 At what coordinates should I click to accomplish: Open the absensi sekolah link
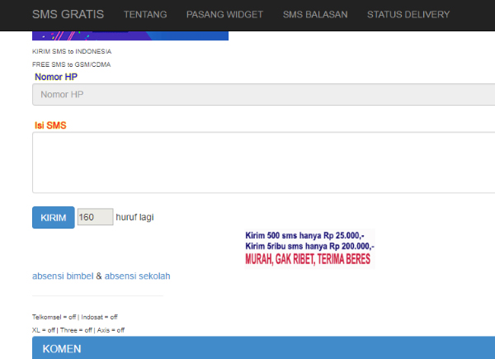(137, 276)
